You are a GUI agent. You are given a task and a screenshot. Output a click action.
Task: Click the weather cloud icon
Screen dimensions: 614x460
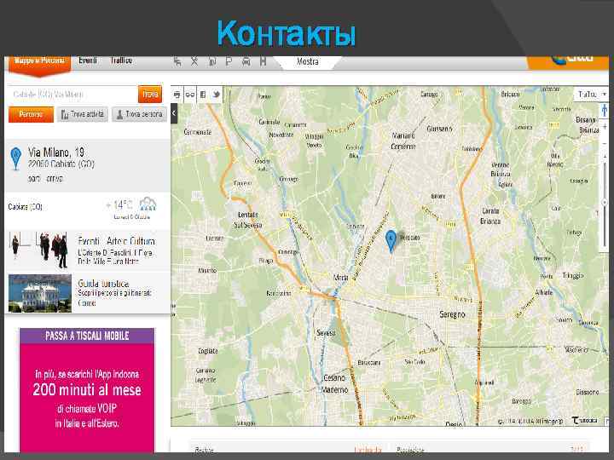pyautogui.click(x=148, y=204)
